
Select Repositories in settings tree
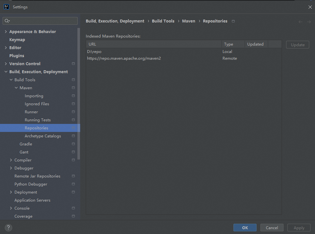point(36,128)
